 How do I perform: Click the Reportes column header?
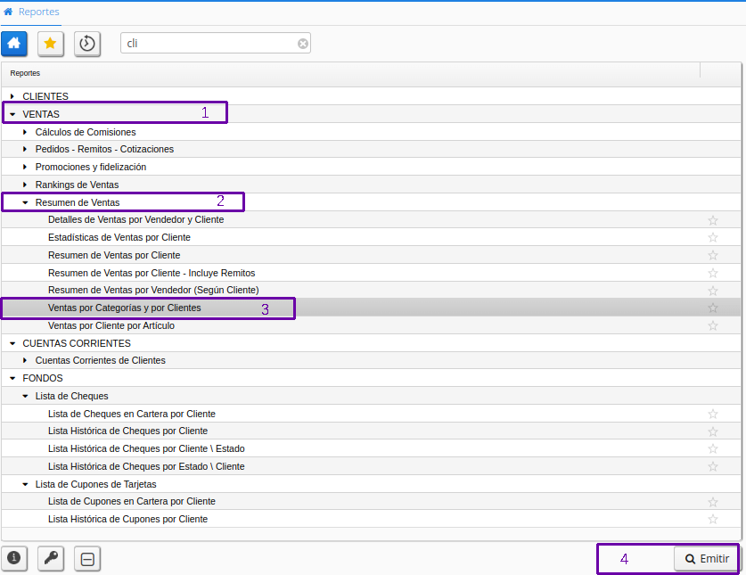click(350, 73)
